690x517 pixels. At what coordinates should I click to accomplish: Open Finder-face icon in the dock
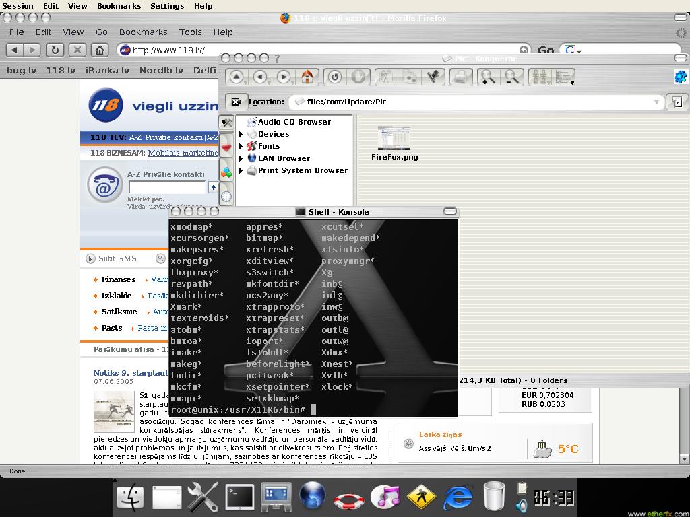pos(131,496)
